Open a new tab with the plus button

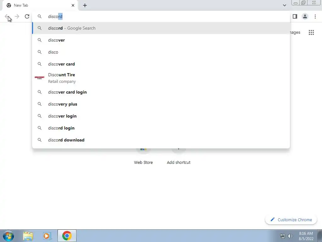[85, 5]
